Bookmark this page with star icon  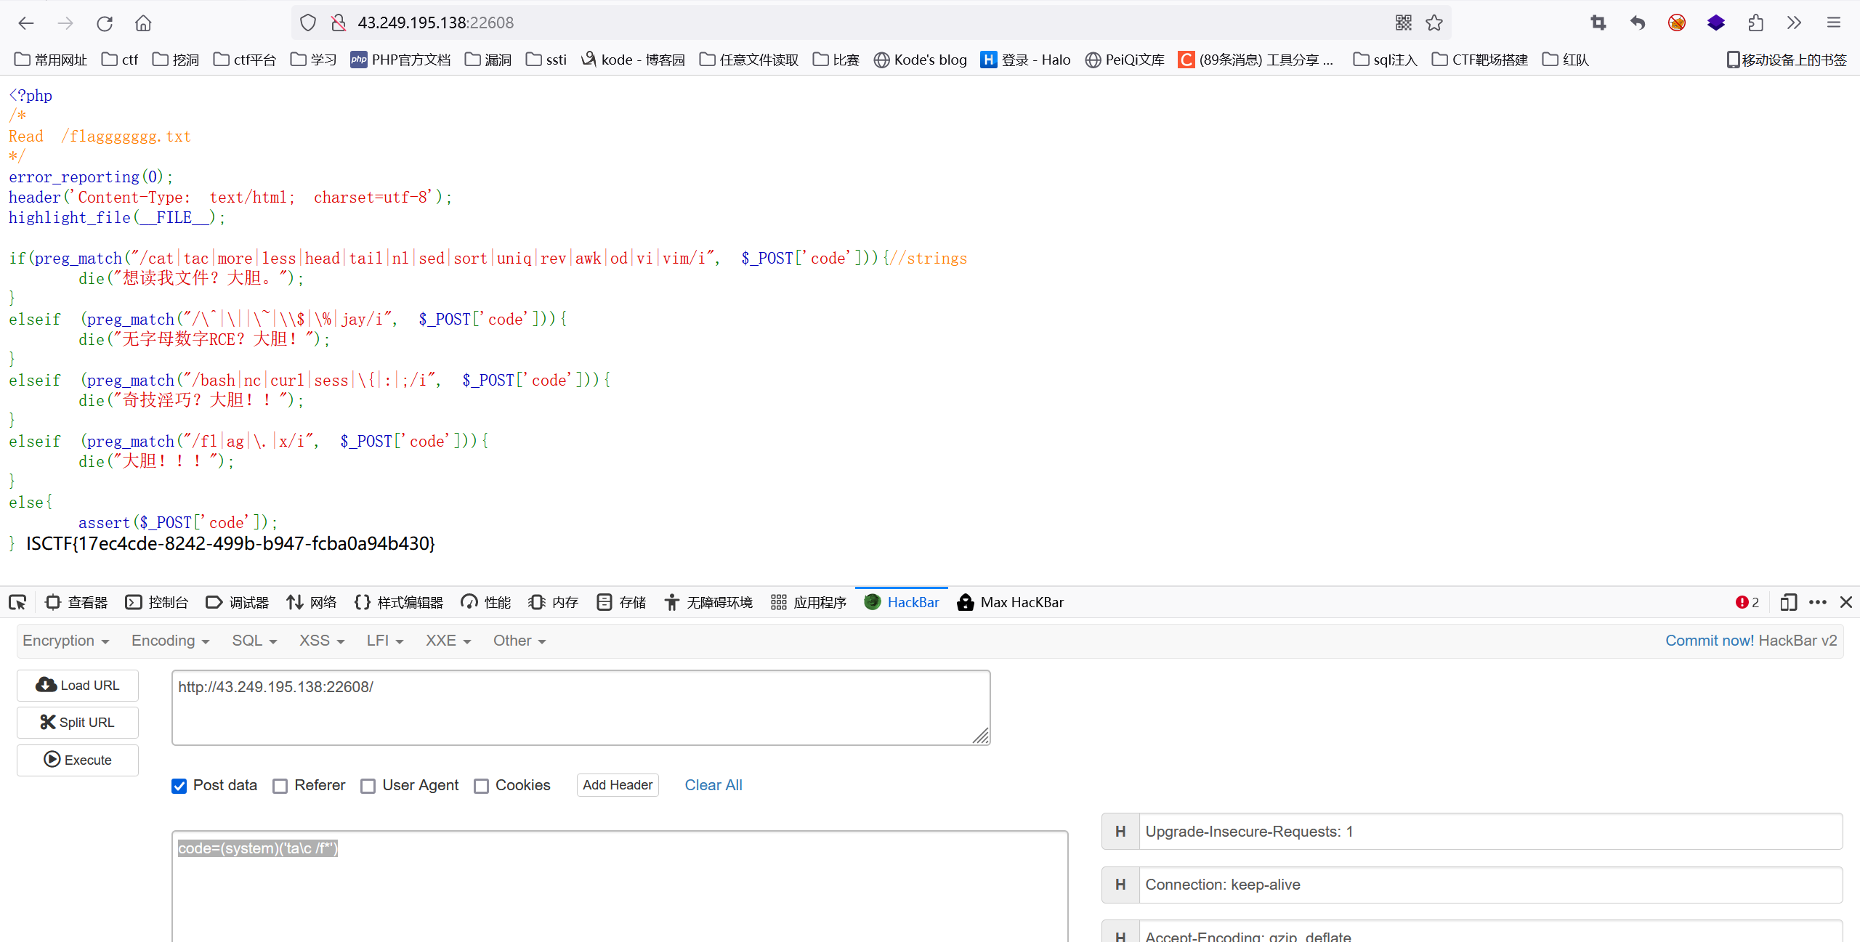pyautogui.click(x=1434, y=23)
